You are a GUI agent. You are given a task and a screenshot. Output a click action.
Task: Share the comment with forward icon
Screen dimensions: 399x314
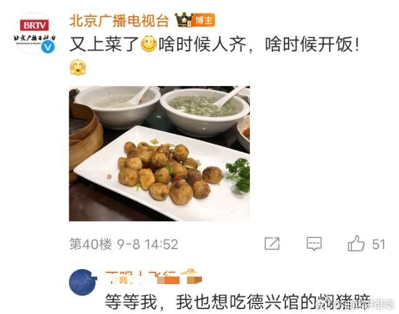click(272, 244)
